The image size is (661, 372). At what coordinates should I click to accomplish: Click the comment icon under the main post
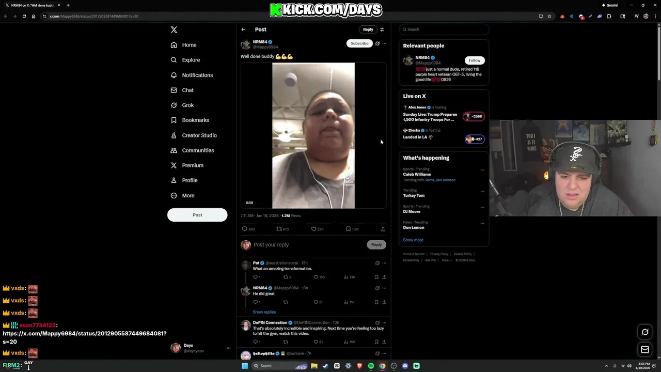(x=245, y=229)
